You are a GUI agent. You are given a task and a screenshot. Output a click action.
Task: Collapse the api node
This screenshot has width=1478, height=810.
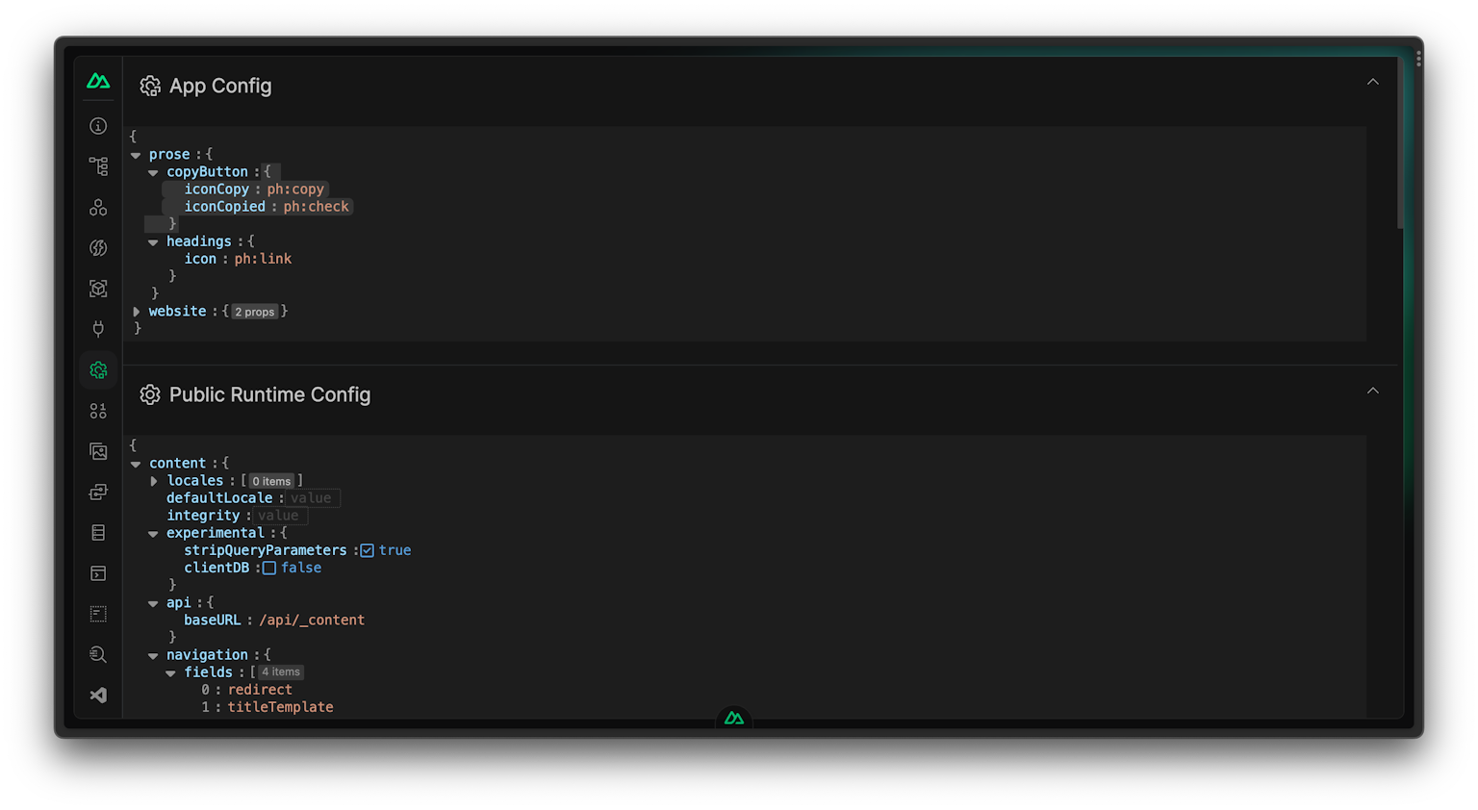point(153,604)
